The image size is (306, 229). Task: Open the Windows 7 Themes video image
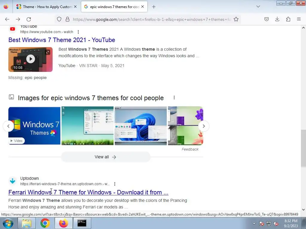pos(34,126)
